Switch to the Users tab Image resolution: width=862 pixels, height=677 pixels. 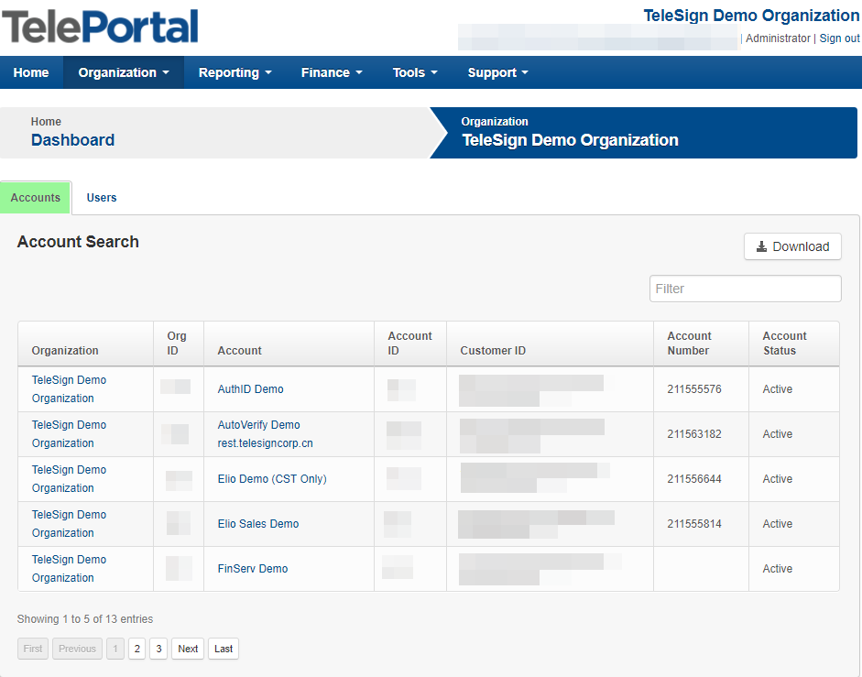pyautogui.click(x=101, y=197)
